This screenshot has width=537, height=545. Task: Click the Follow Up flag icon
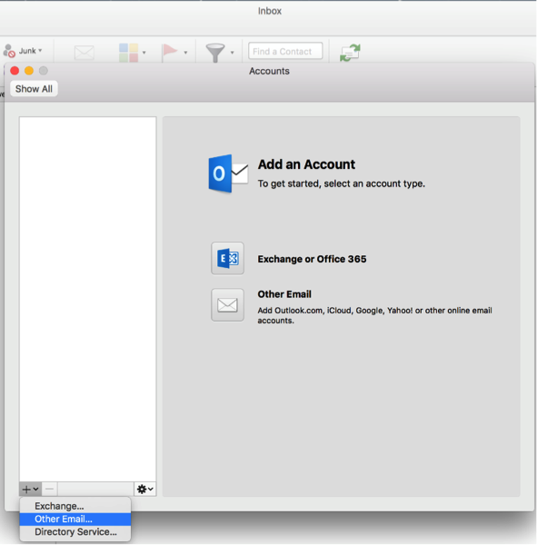click(169, 52)
